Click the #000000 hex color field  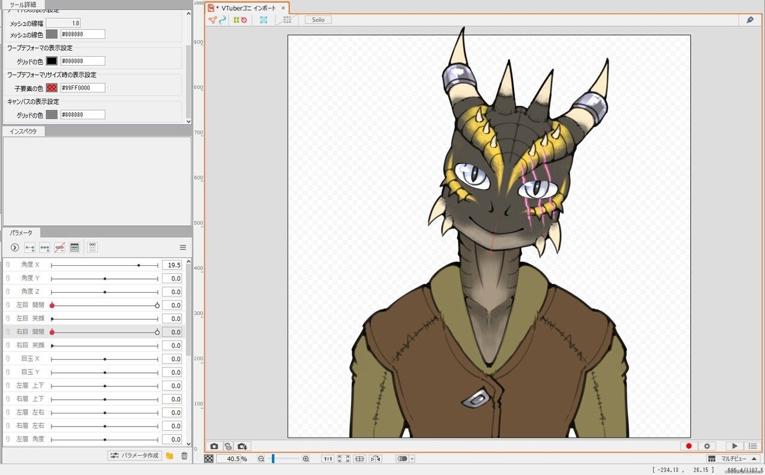coord(82,61)
